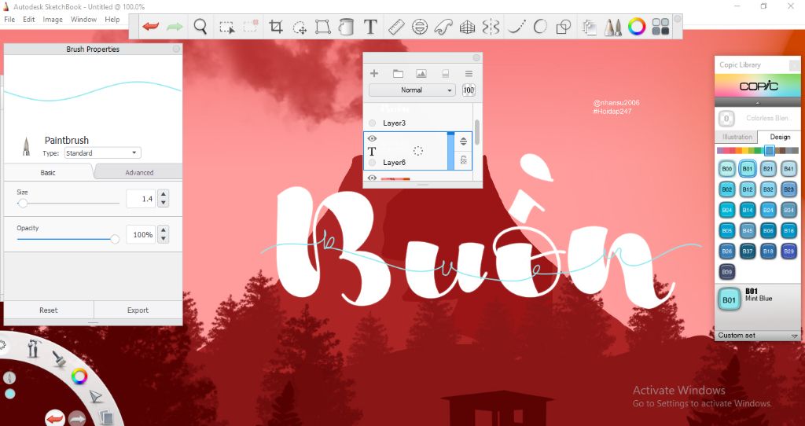Open the Edit menu
The height and width of the screenshot is (426, 805).
pyautogui.click(x=29, y=20)
